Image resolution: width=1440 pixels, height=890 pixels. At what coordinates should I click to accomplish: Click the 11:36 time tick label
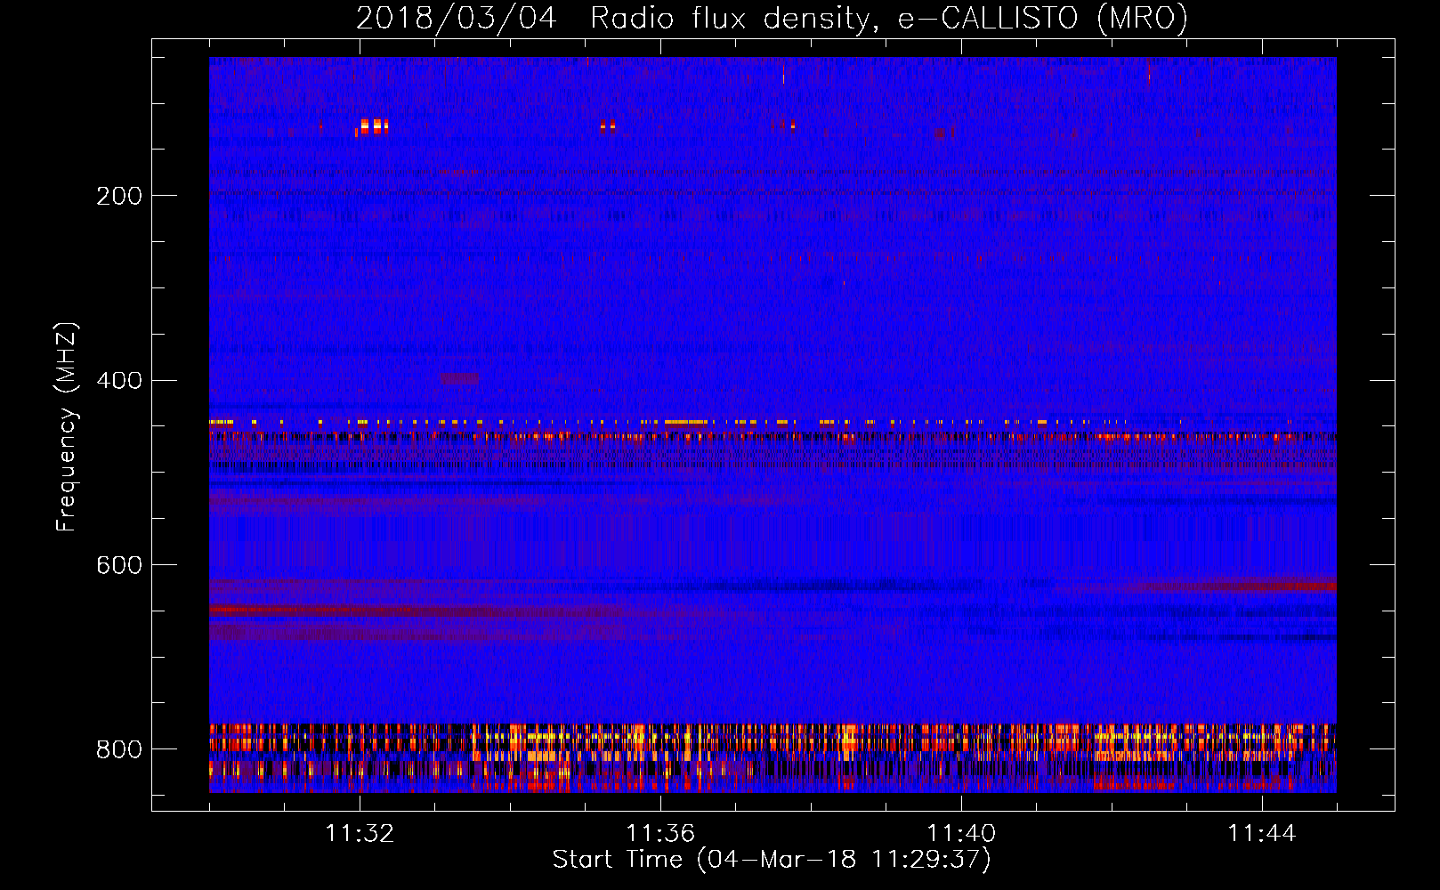[x=660, y=834]
